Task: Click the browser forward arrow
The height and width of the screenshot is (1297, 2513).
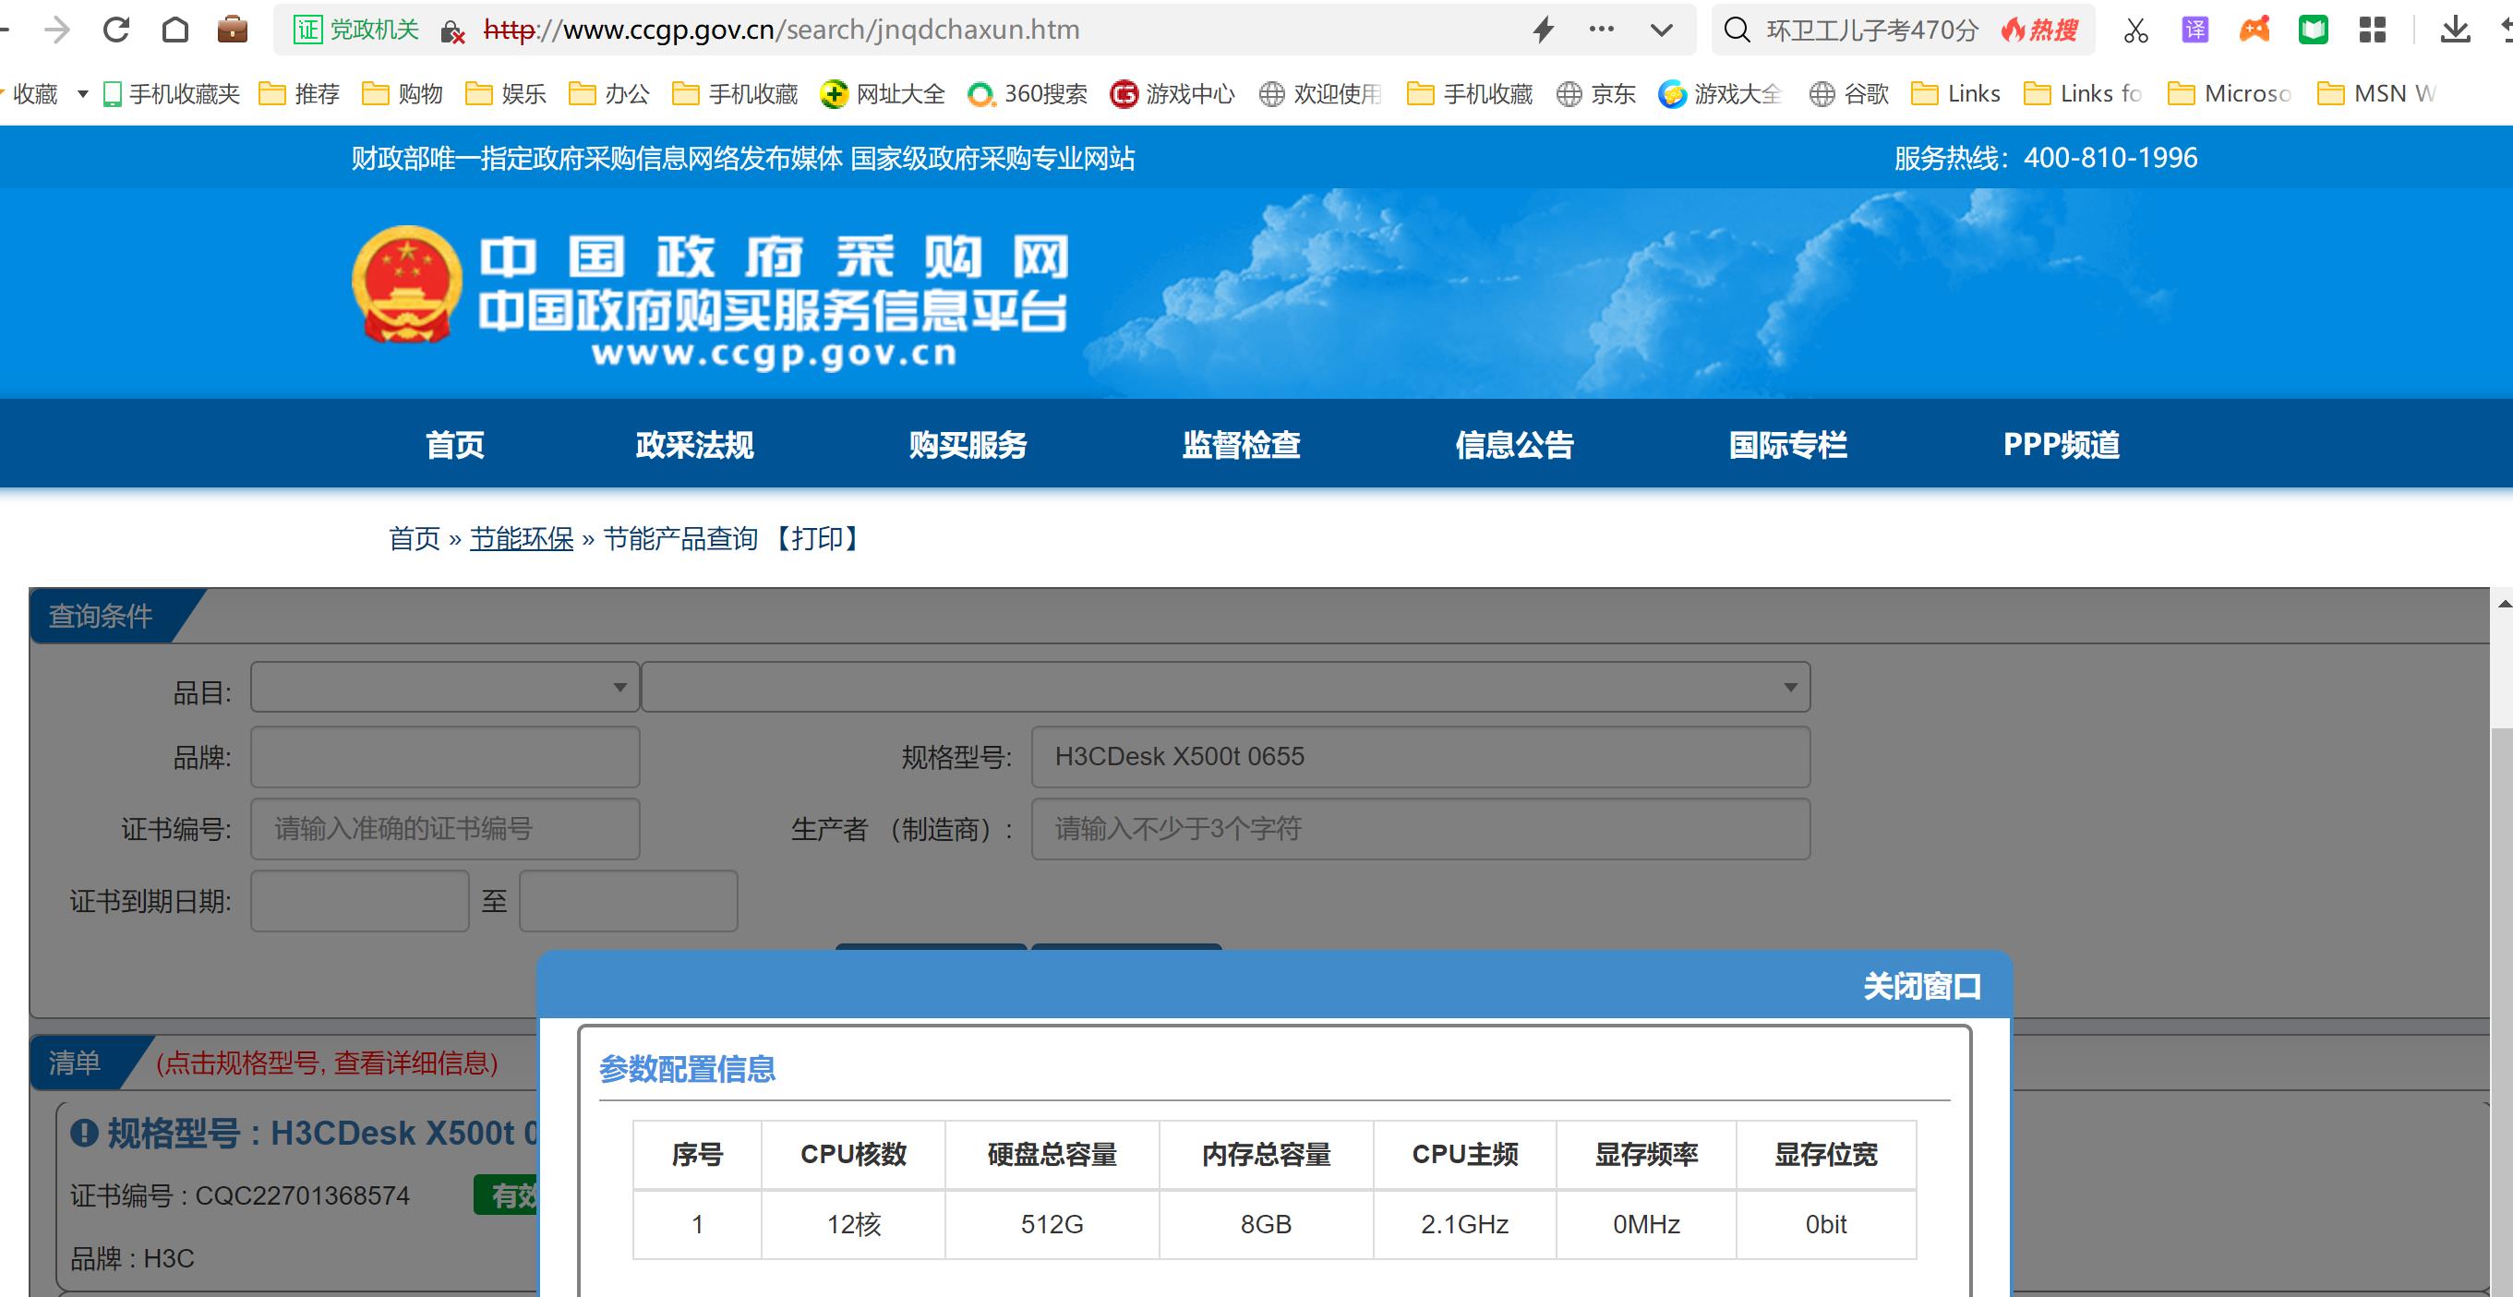Action: coord(57,30)
